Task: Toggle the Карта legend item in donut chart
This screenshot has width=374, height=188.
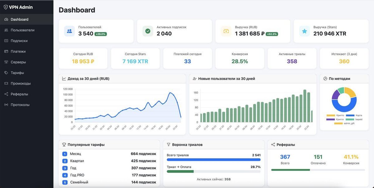Action: point(354,115)
